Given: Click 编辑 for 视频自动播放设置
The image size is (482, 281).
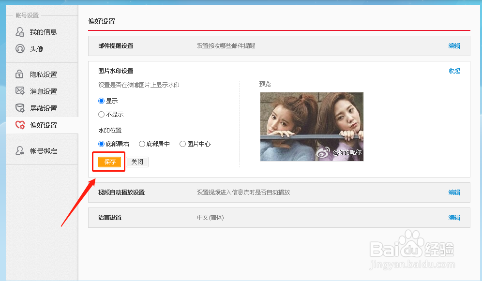Looking at the screenshot, I should click(454, 192).
